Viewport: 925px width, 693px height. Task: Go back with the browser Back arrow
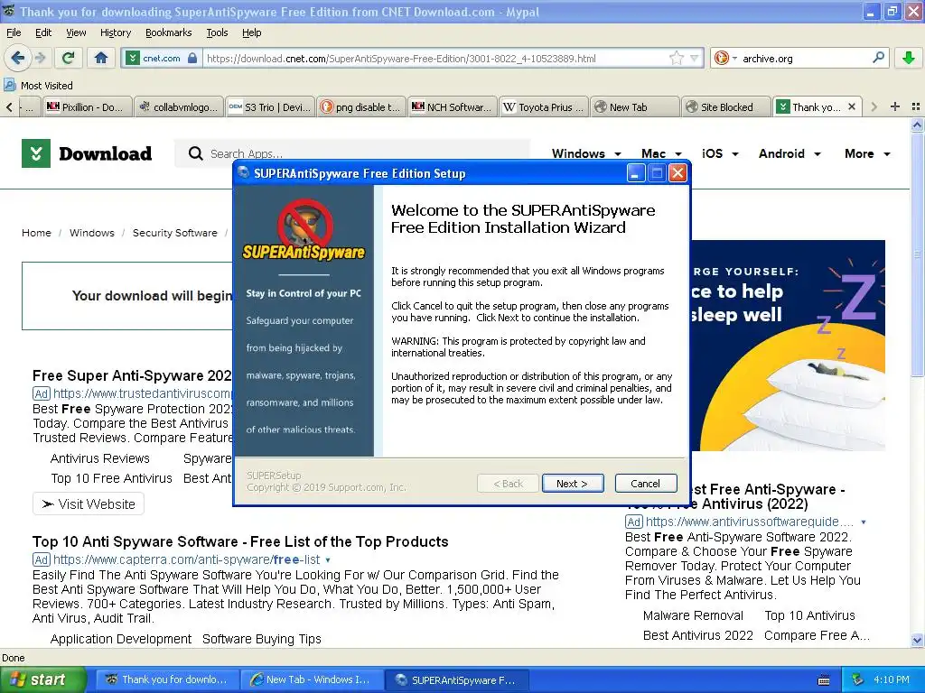pyautogui.click(x=17, y=58)
